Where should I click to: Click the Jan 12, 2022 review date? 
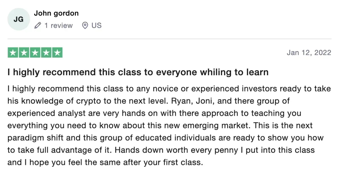(x=309, y=53)
